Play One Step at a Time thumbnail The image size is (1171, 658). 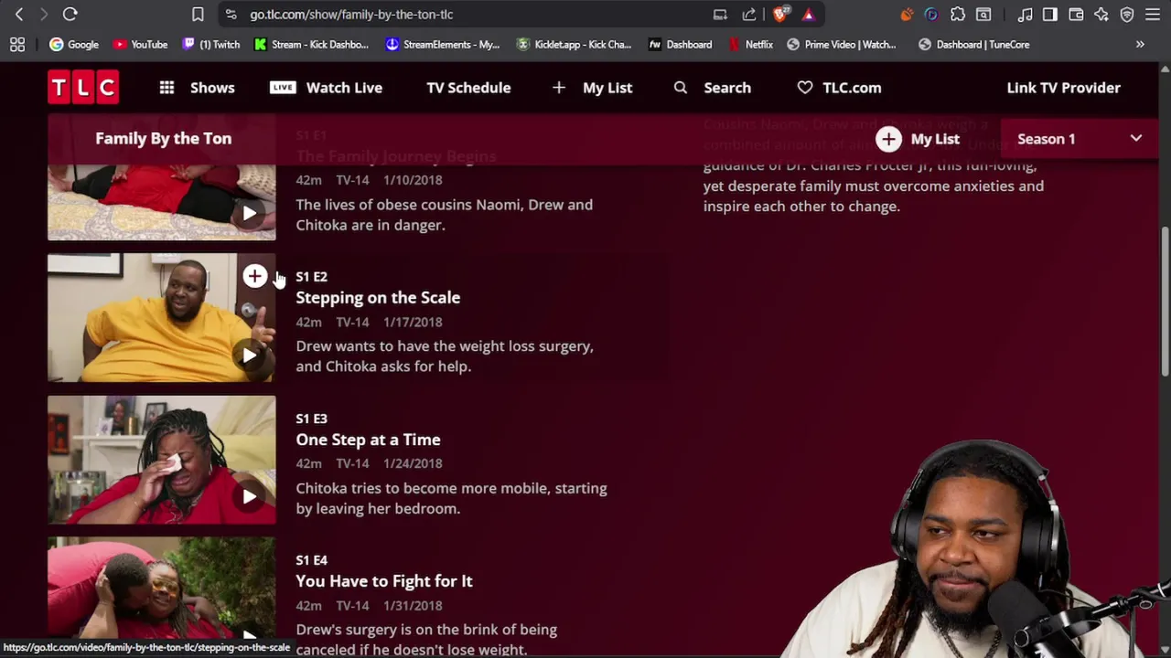(161, 460)
